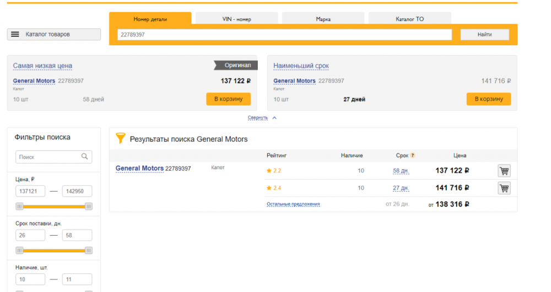Click the Свернуть link
Viewport: 551px width, 292px height.
coord(257,118)
